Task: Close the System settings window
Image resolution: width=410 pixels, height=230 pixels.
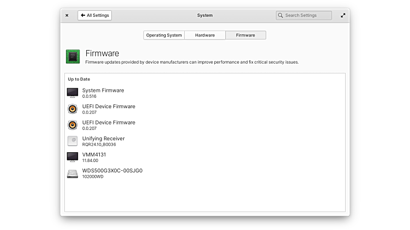Action: (x=67, y=15)
